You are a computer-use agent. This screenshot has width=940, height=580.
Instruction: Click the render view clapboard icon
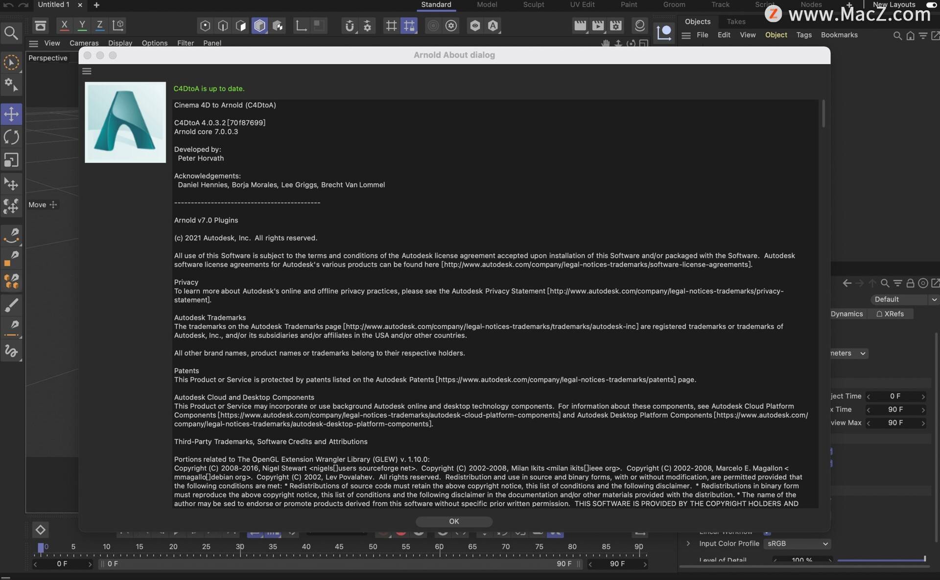(x=580, y=25)
